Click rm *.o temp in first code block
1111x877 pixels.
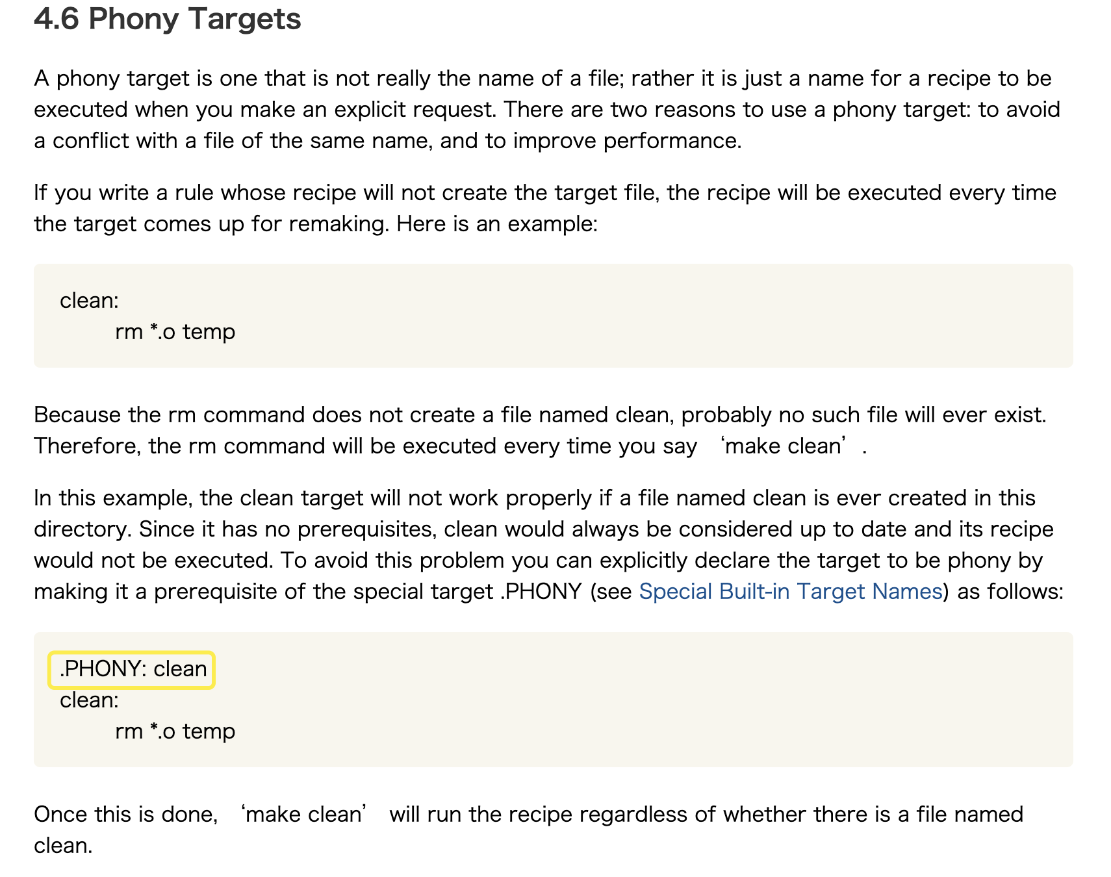[175, 331]
